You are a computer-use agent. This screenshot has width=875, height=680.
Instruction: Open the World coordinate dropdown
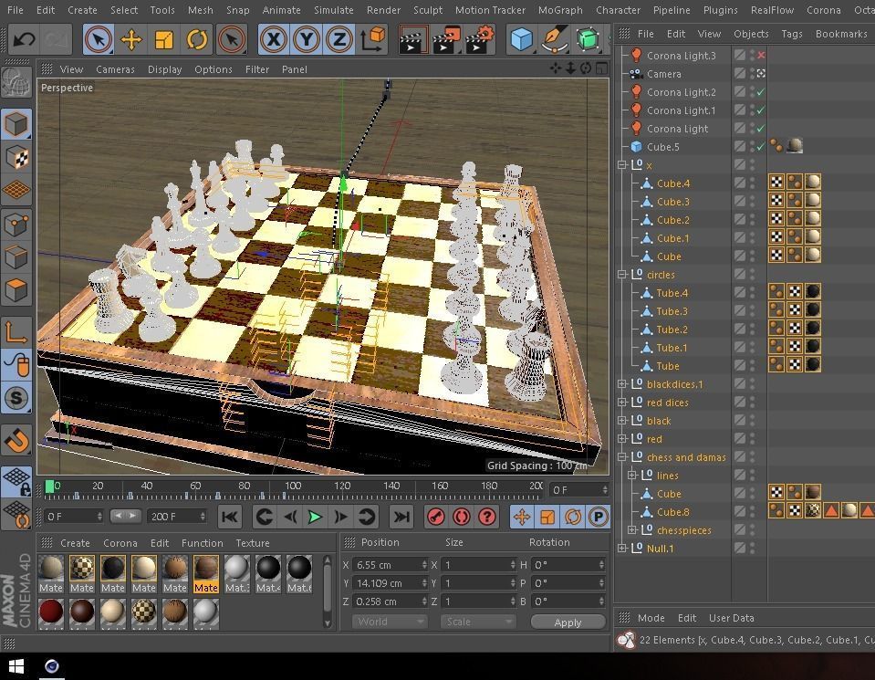[x=390, y=622]
